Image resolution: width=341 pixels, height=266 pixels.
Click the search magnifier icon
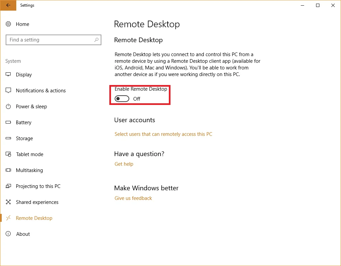[96, 40]
